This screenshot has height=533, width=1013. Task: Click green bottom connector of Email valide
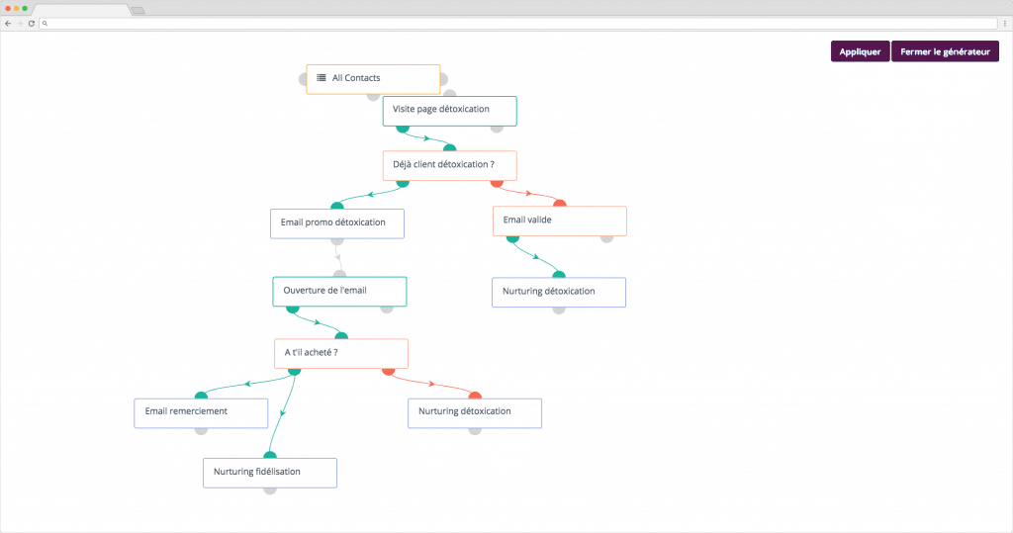512,239
